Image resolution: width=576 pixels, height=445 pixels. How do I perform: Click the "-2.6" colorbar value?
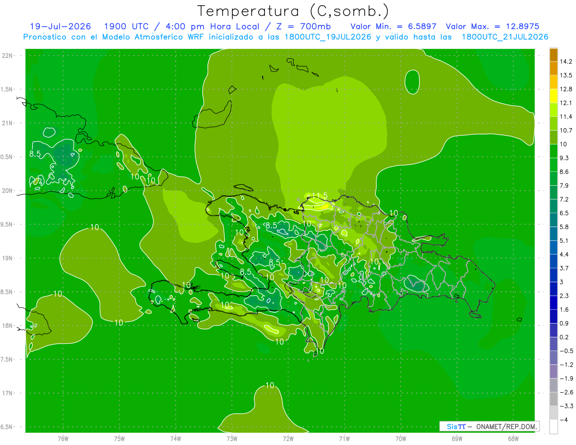566,392
